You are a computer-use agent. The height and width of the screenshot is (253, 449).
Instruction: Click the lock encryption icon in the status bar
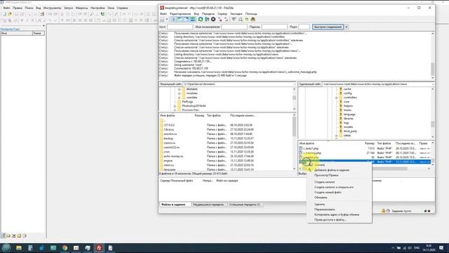(383, 211)
